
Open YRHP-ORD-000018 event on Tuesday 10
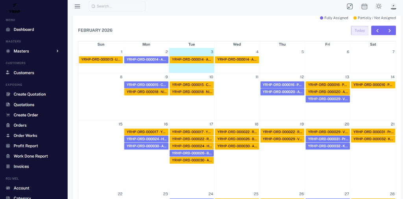(192, 92)
